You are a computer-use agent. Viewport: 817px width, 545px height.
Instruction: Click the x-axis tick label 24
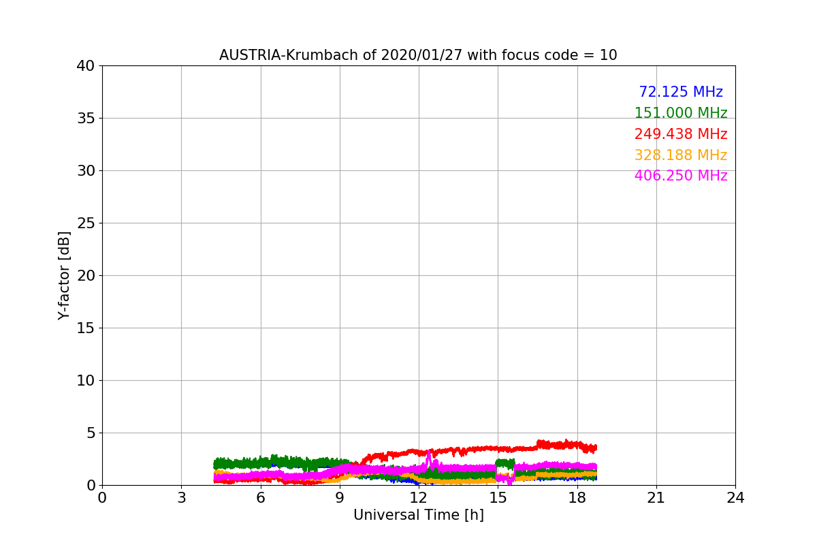(735, 498)
